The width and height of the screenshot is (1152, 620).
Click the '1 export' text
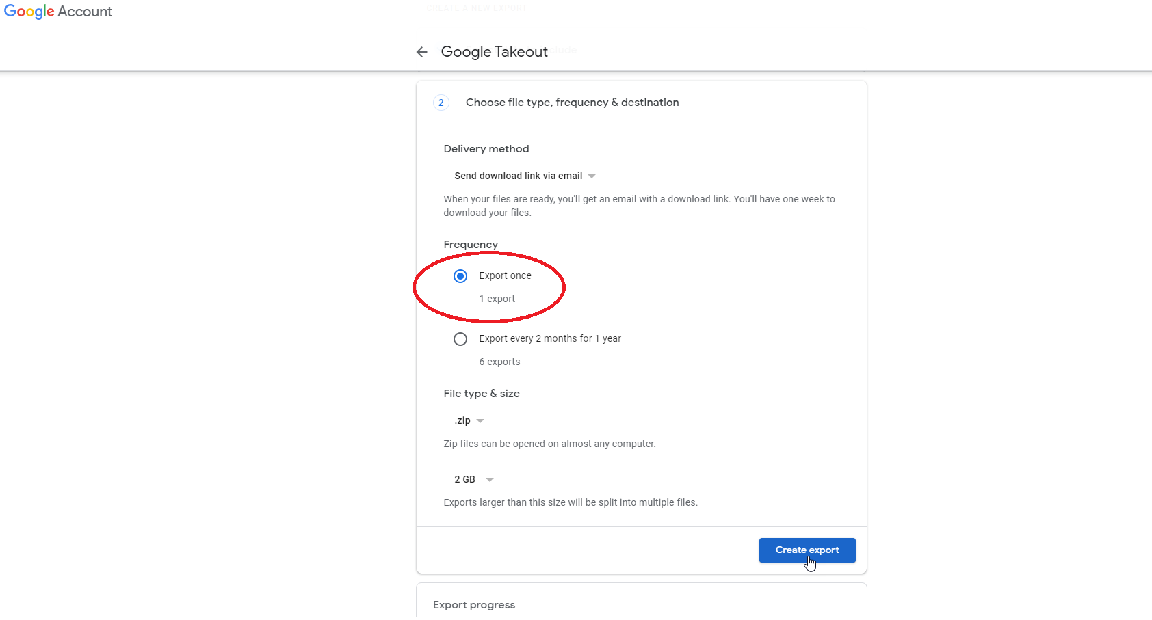(x=497, y=299)
